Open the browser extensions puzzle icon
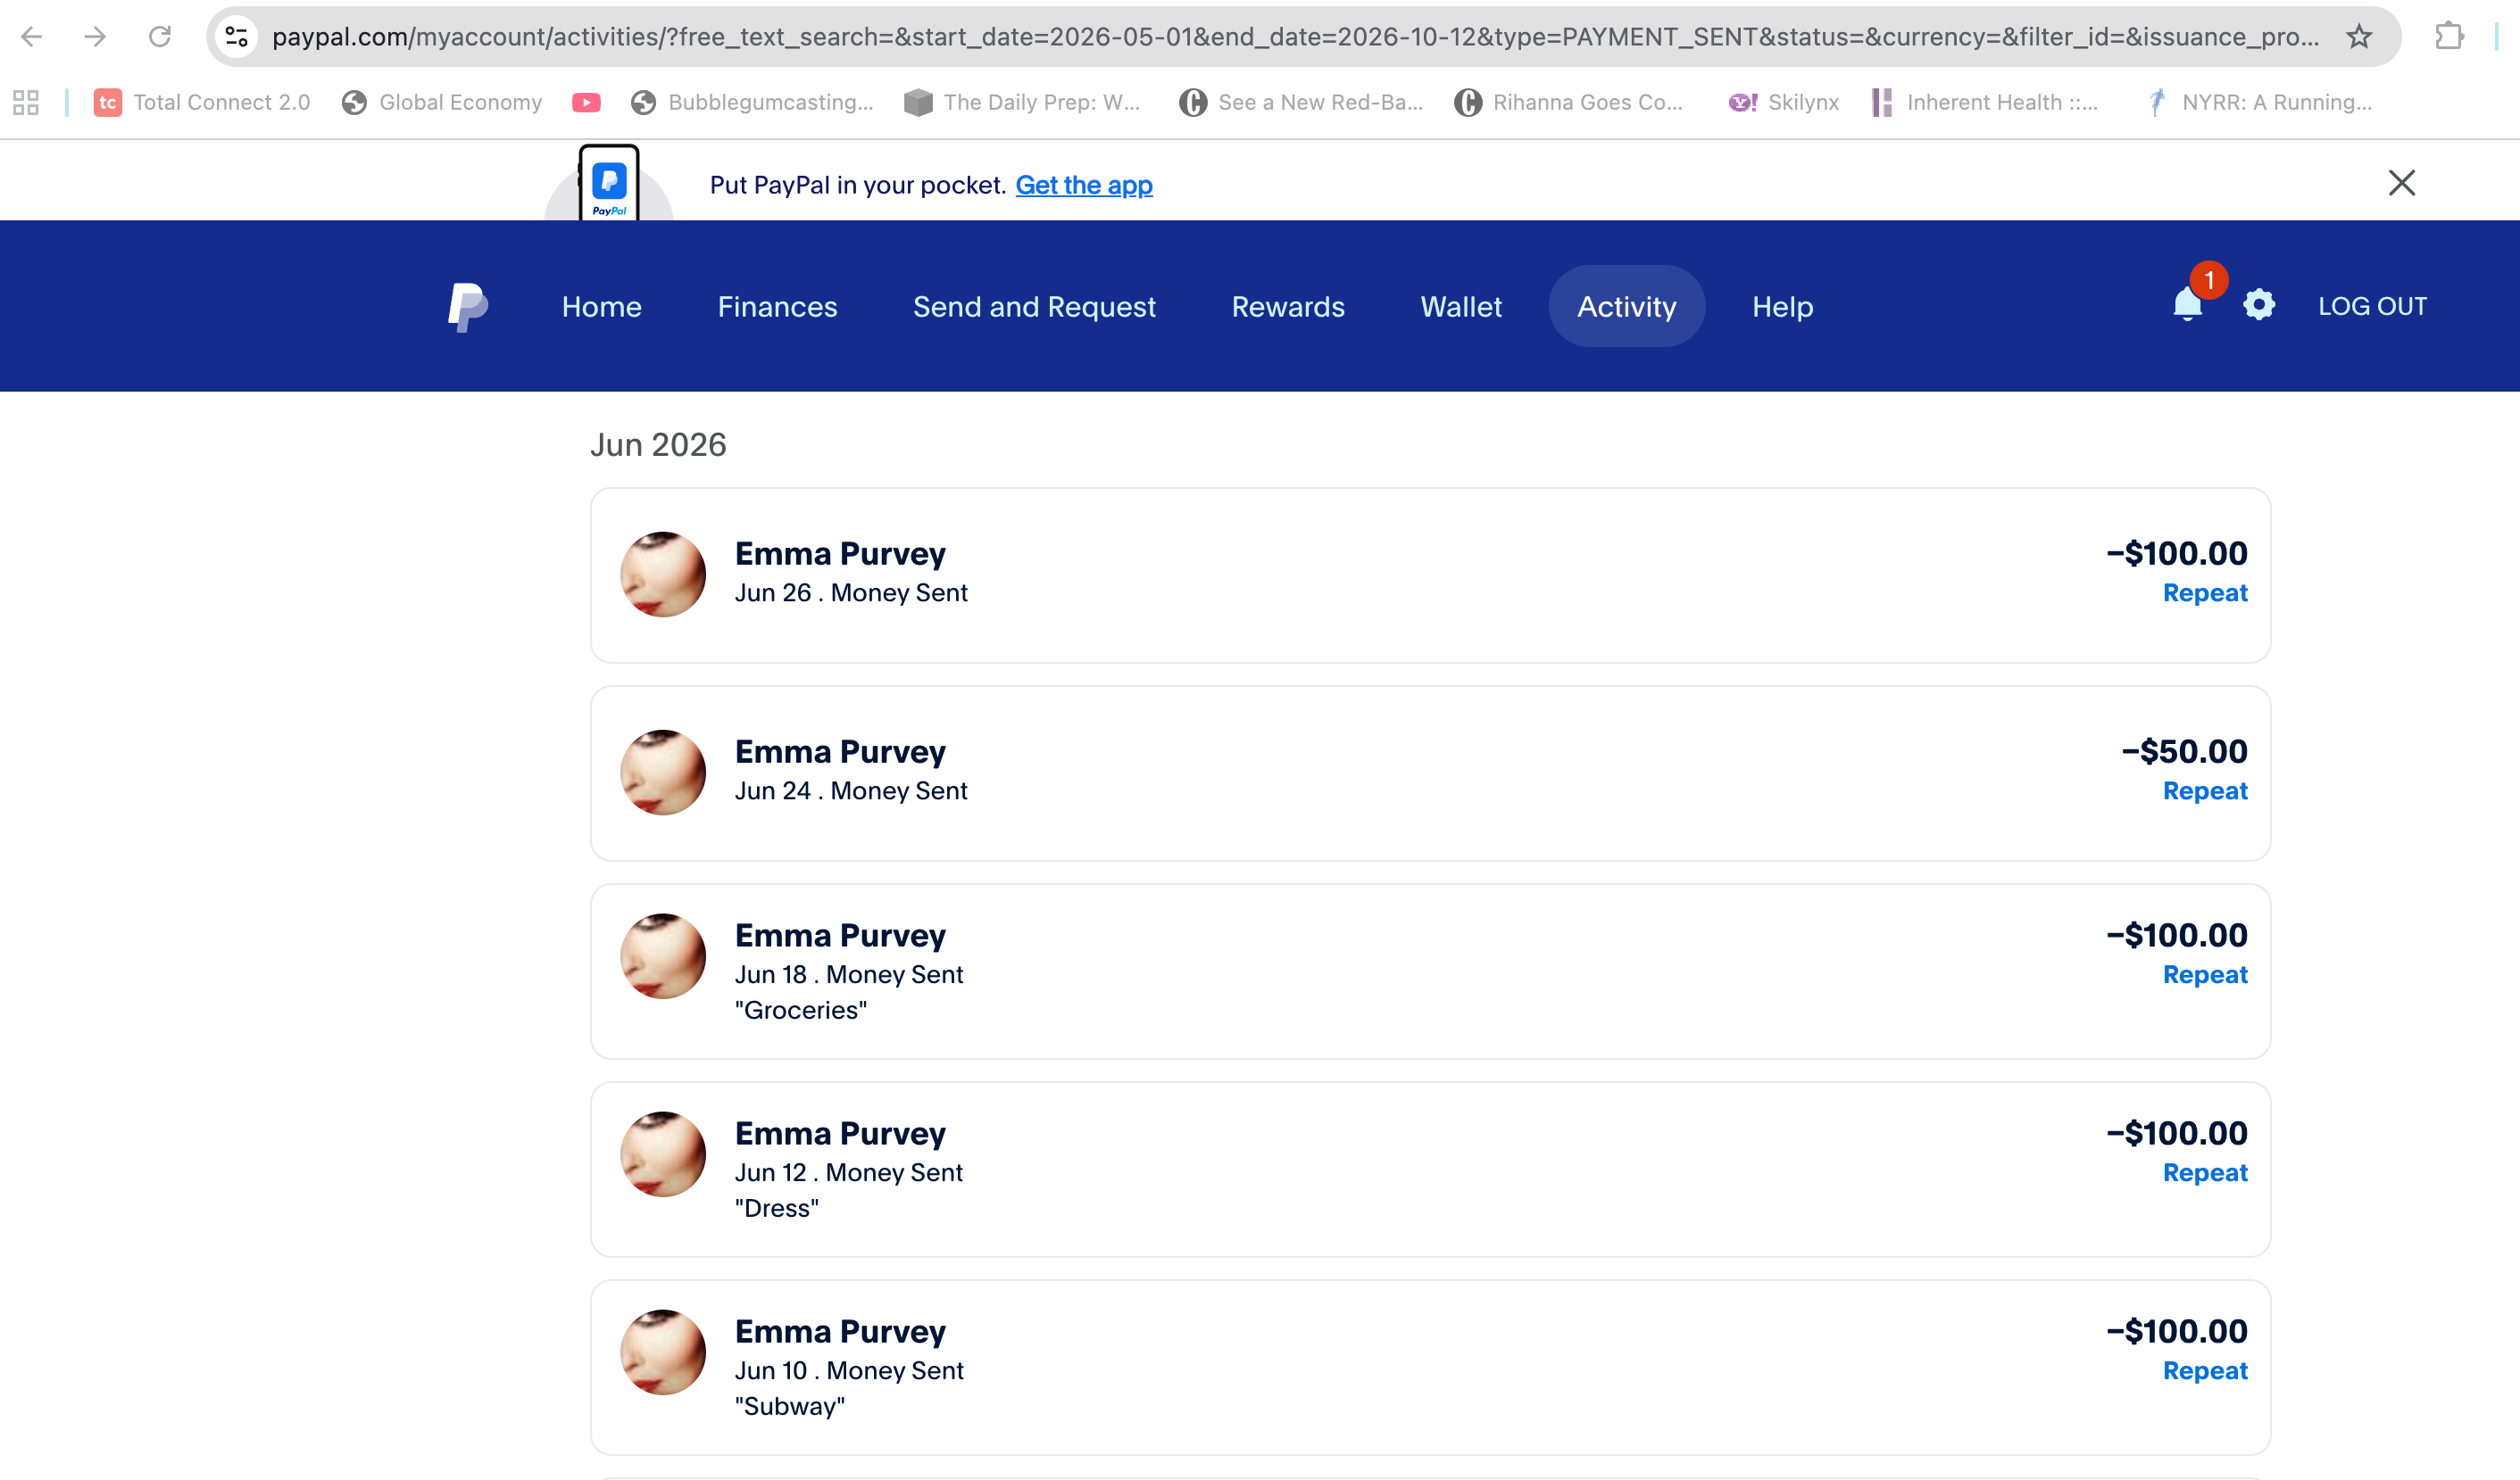 [2449, 37]
